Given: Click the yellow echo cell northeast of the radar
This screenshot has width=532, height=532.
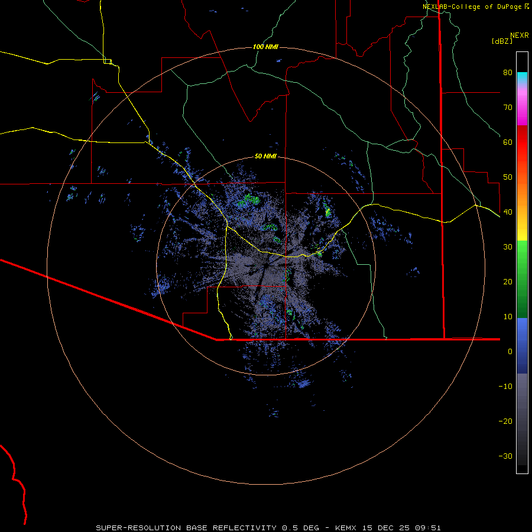Looking at the screenshot, I should [x=327, y=213].
